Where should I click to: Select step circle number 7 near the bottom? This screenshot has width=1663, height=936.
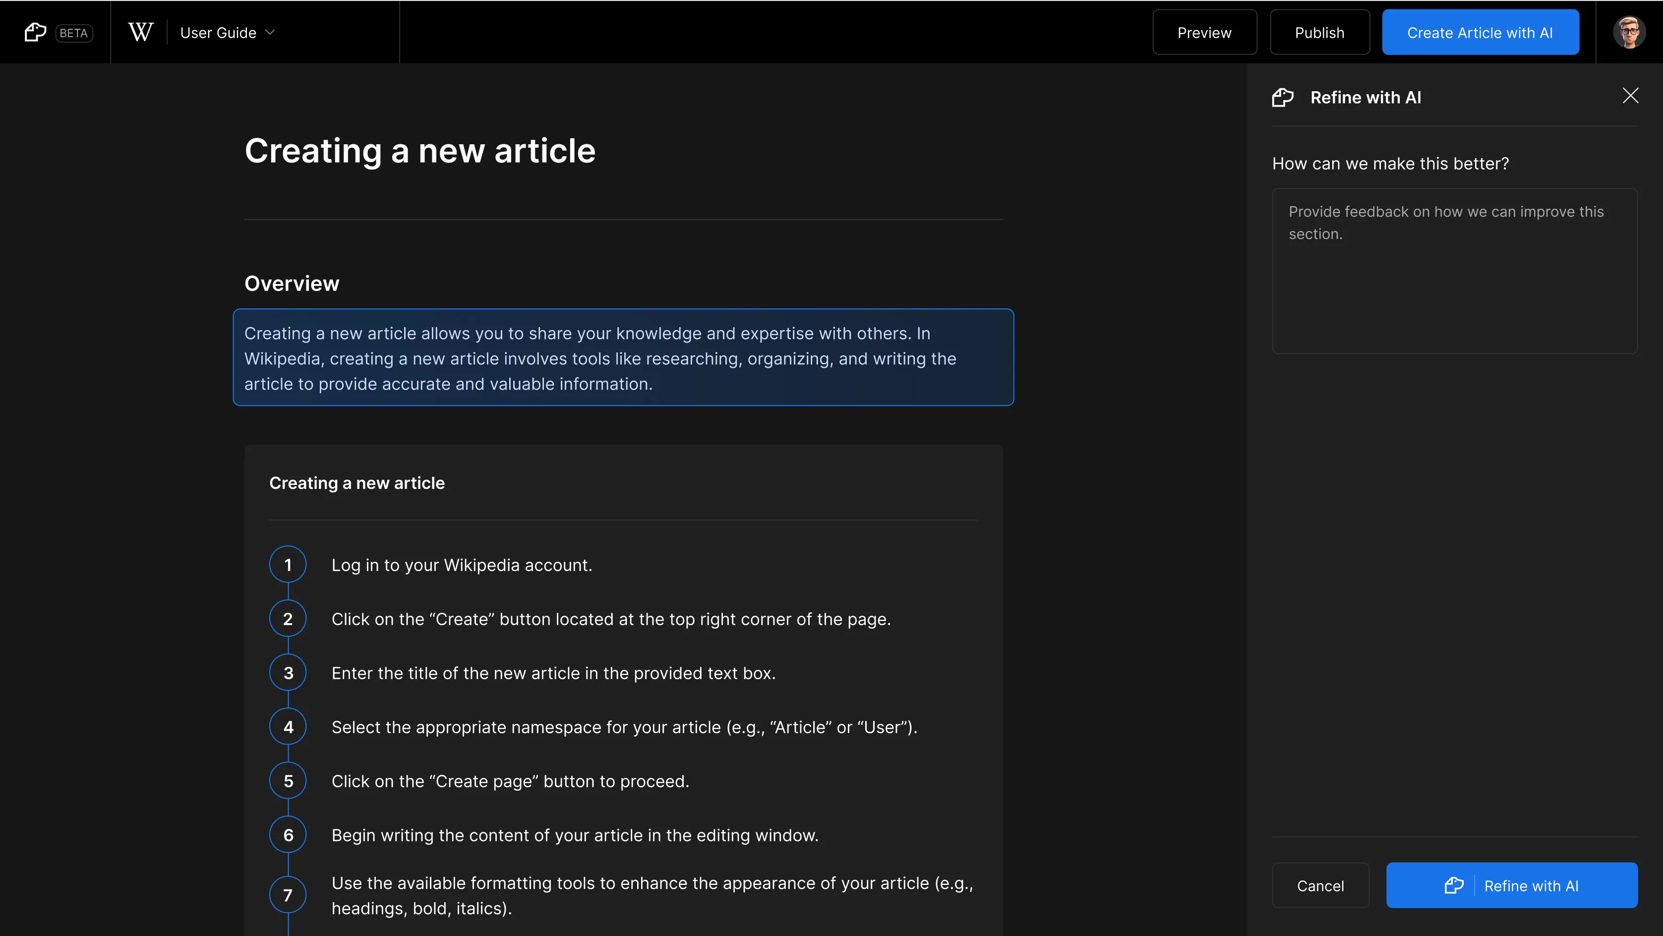coord(288,895)
